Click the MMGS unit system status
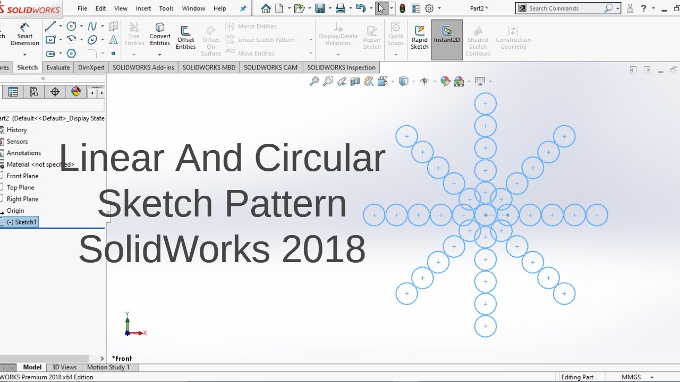Screen dimensions: 680x382 [631, 377]
